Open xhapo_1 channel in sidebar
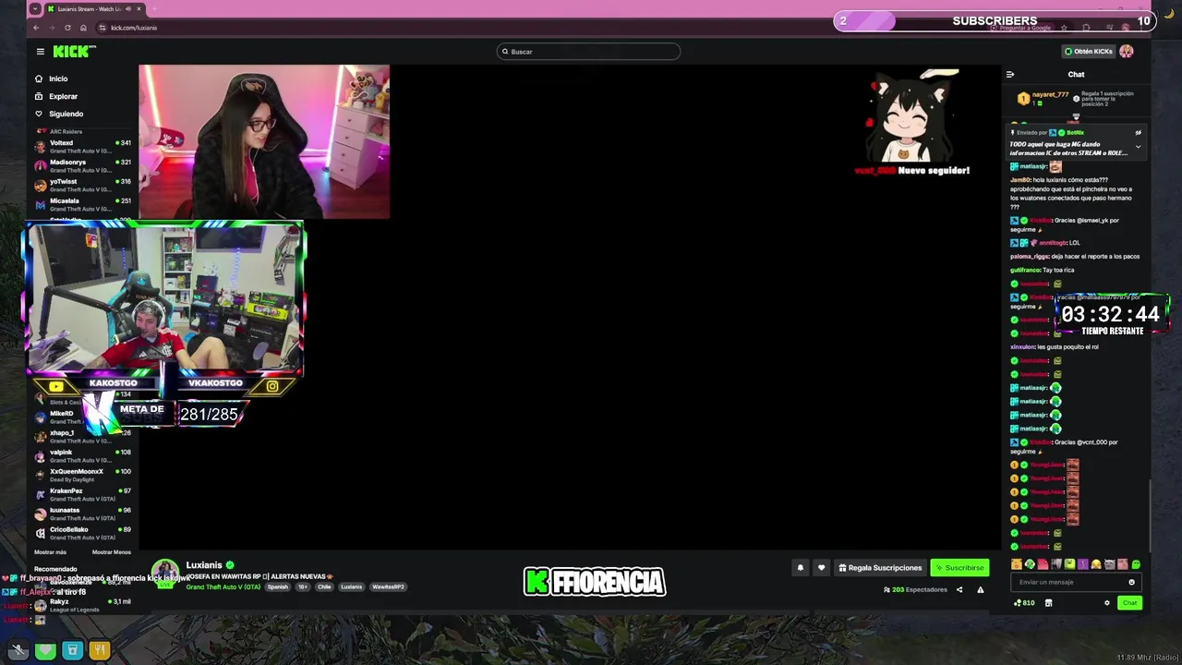The height and width of the screenshot is (665, 1182). pyautogui.click(x=83, y=436)
